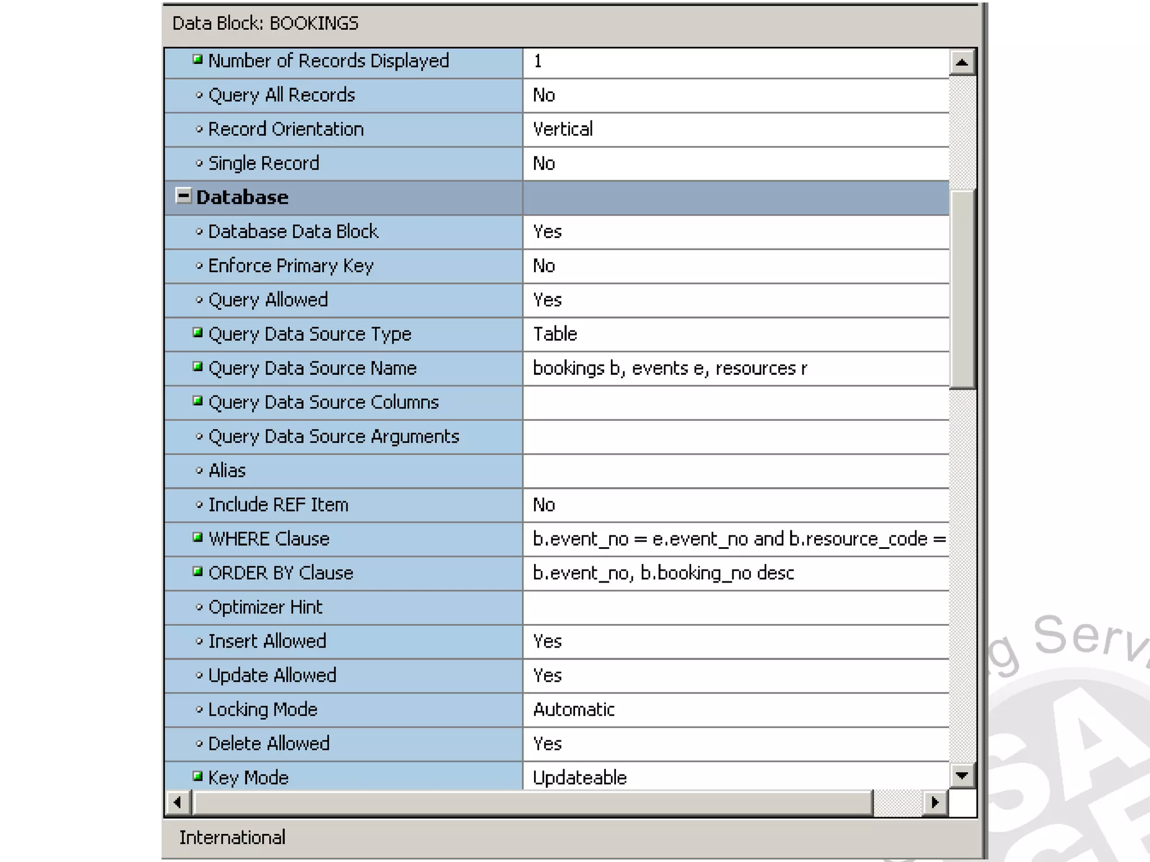Click left arrow of horizontal scrollbar
The height and width of the screenshot is (862, 1150).
click(177, 803)
